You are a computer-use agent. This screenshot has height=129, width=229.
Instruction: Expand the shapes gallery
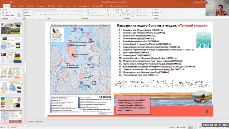(x=123, y=15)
